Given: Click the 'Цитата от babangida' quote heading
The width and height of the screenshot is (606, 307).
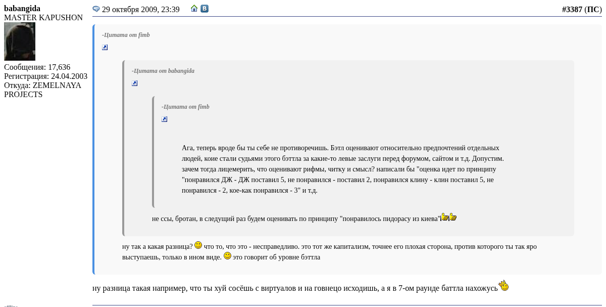Looking at the screenshot, I should 163,71.
